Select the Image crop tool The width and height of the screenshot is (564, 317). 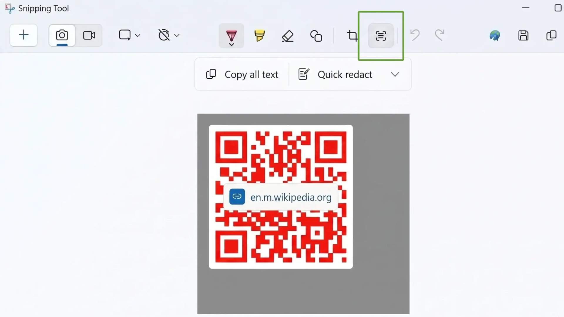pos(352,36)
